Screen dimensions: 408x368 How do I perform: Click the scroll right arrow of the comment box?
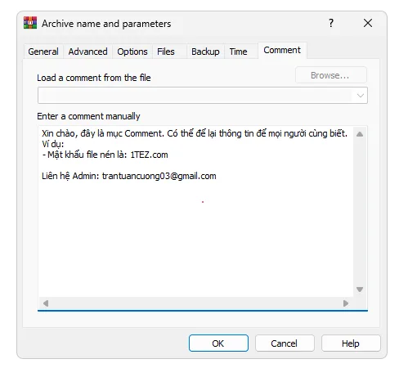pos(346,303)
